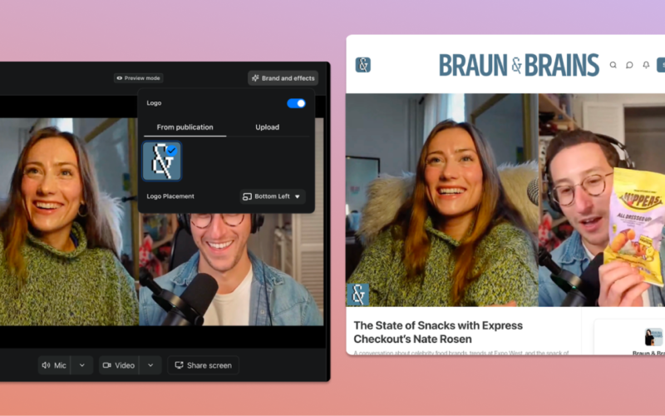
Task: Toggle the Logo switch off
Action: point(296,103)
